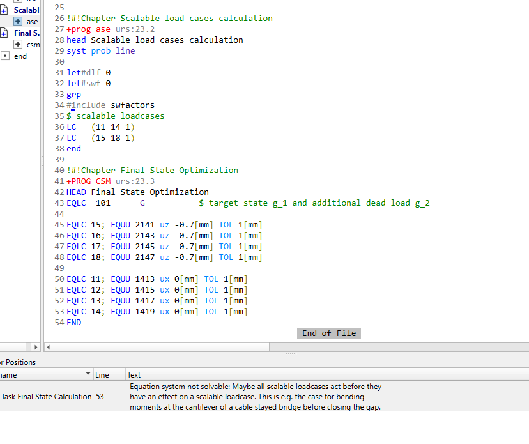Click the 'EQLC 15; EQUU 2141' line
Screen dimensions: 529x444
pyautogui.click(x=164, y=225)
